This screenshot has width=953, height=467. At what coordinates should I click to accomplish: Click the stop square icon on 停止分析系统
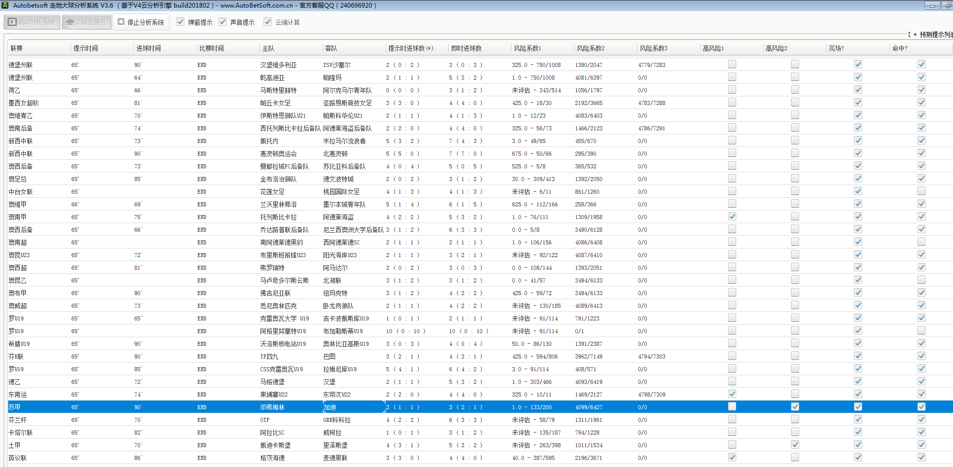(121, 22)
